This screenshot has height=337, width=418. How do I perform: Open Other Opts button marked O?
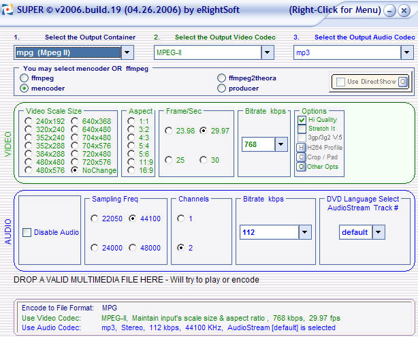click(301, 167)
